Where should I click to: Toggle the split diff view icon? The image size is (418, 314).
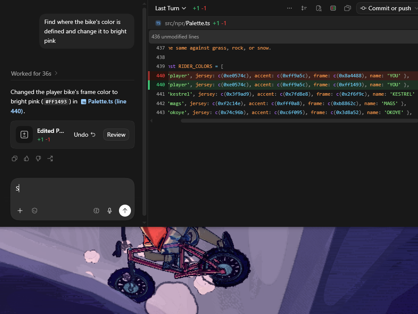tap(333, 8)
